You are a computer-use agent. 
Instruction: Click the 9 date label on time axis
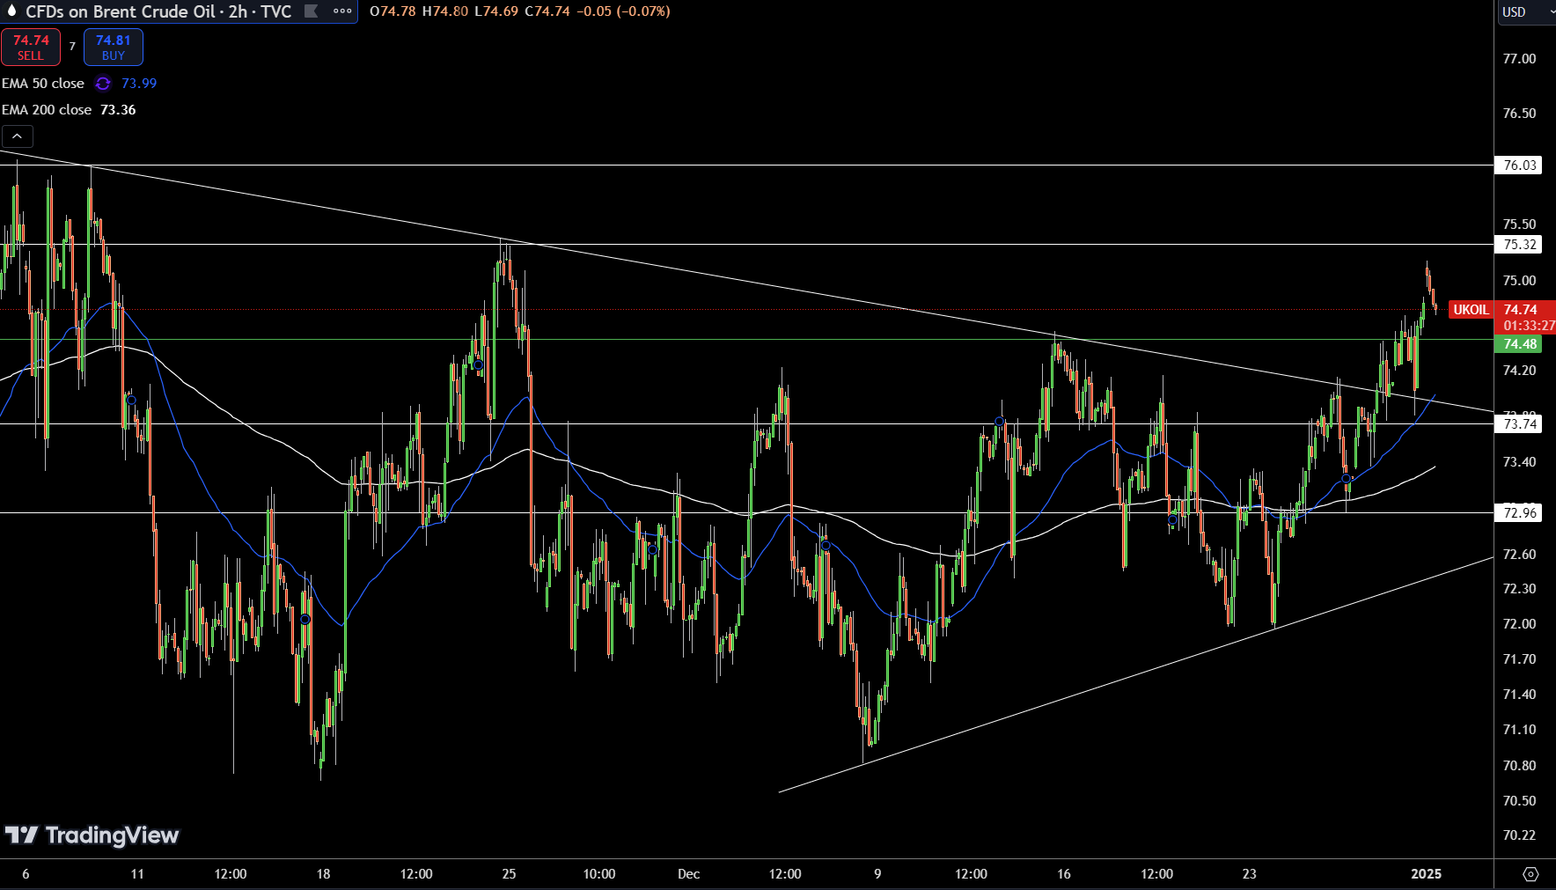coord(877,874)
